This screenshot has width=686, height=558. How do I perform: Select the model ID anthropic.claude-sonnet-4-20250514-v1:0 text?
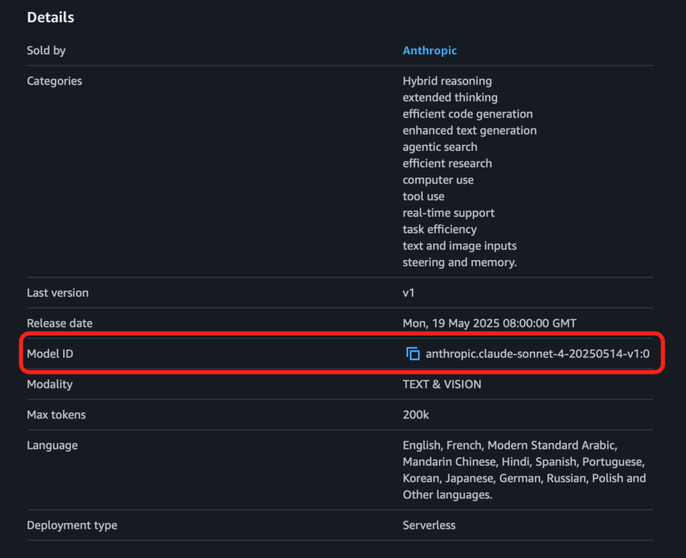[x=537, y=353]
